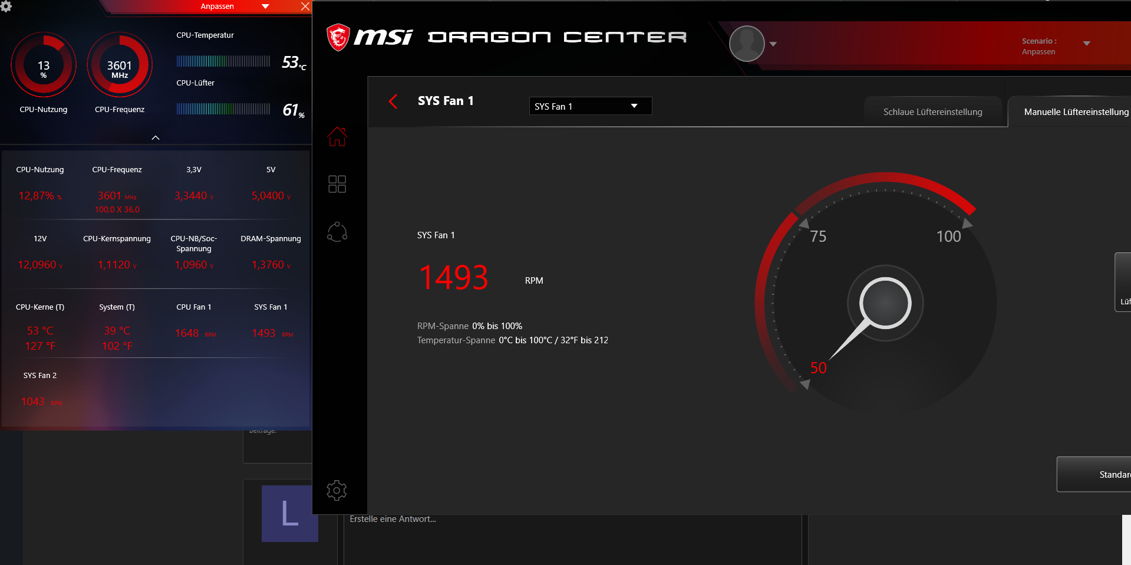Click the CPU-Temperatur bar meter
Viewport: 1131px width, 565px height.
223,61
